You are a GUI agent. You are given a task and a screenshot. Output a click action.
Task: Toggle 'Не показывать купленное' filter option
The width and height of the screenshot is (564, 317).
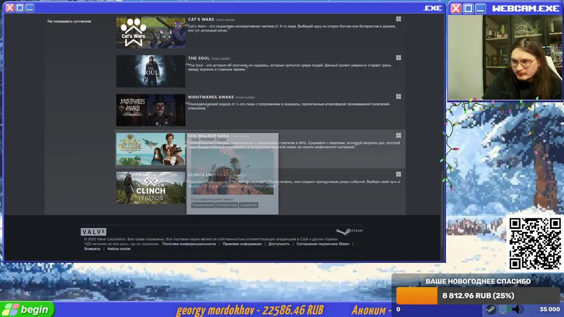pyautogui.click(x=69, y=21)
